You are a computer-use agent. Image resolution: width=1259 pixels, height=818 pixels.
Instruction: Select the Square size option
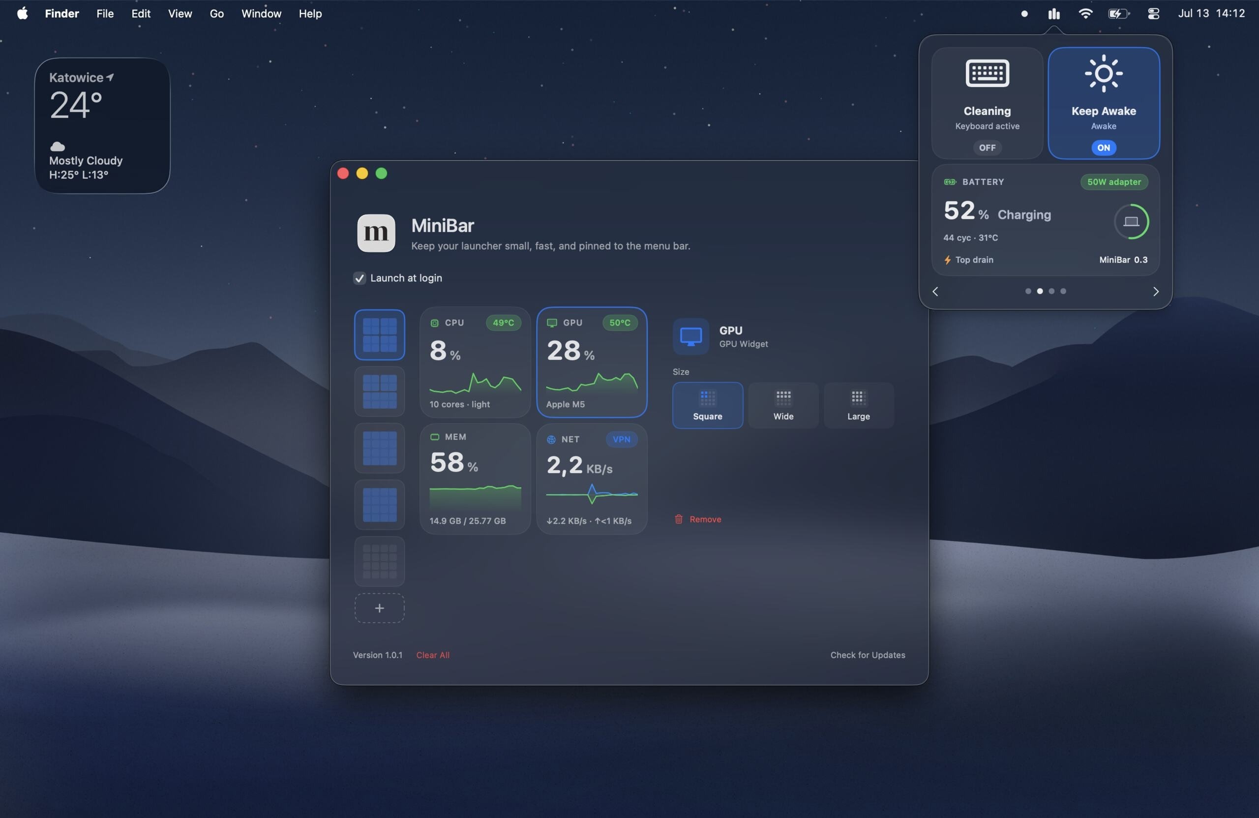click(x=707, y=405)
